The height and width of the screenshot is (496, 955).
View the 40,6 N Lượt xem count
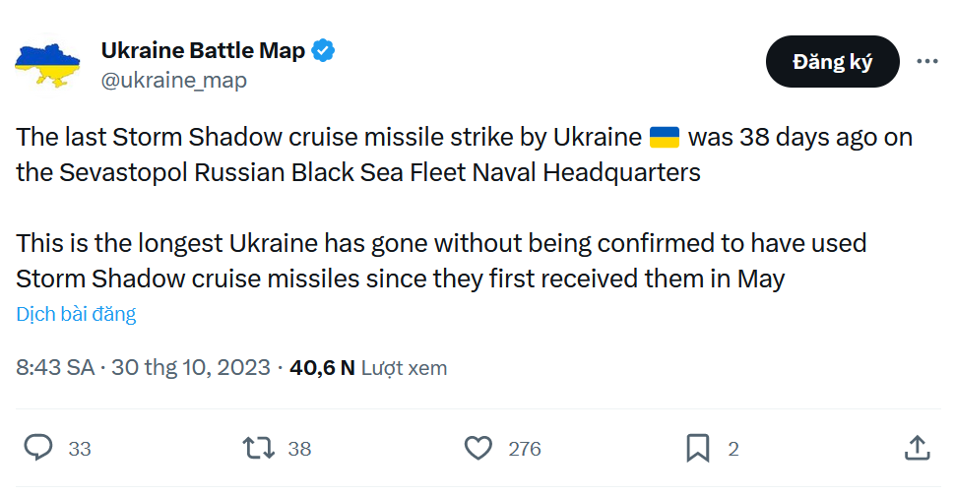[368, 368]
